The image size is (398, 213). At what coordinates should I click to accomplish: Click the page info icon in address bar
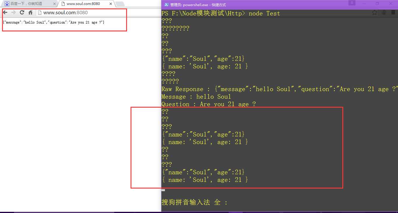click(40, 13)
